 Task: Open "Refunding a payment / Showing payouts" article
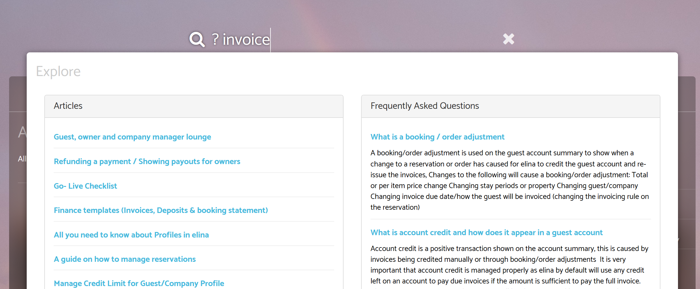(x=147, y=161)
